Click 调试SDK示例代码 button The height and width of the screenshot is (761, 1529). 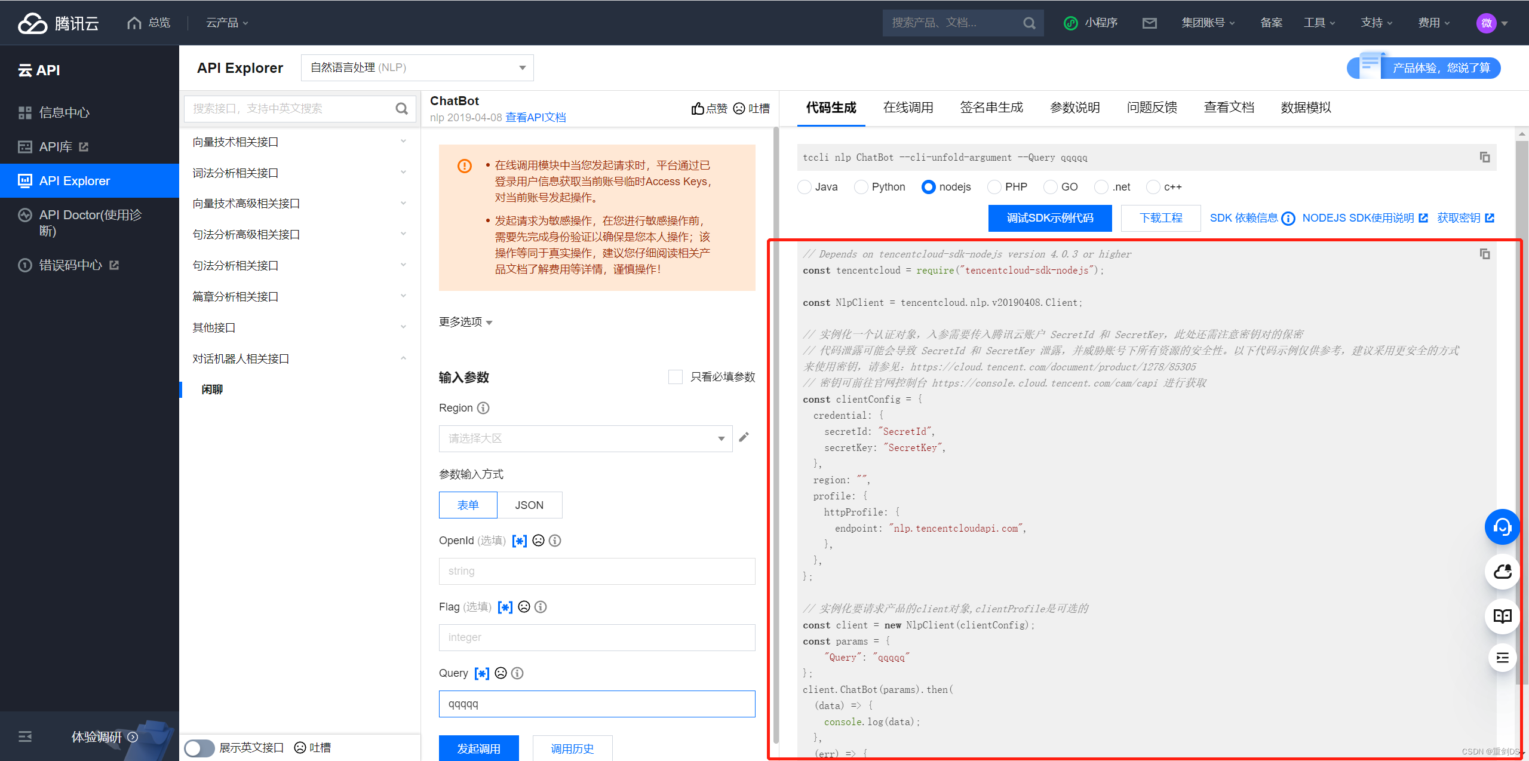pyautogui.click(x=1050, y=218)
